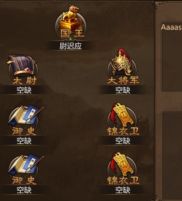Image resolution: width=182 pixels, height=201 pixels.
Task: Click the empty dark box beside 锦衣卫
Action: tap(172, 155)
